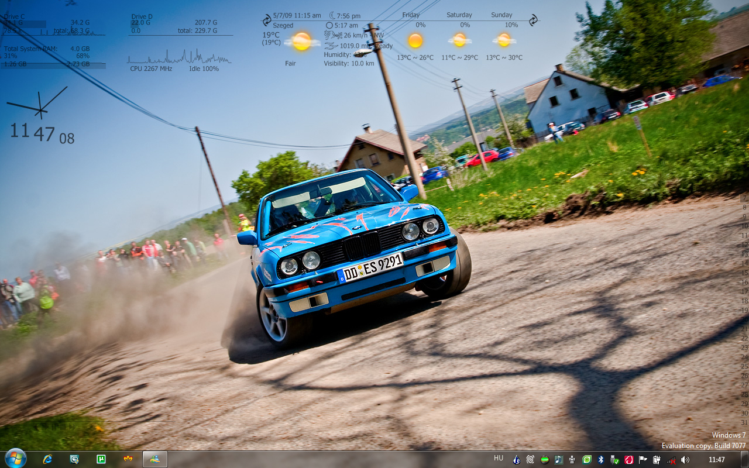Click the gray spiral tray icon
The width and height of the screenshot is (749, 468).
click(x=530, y=460)
